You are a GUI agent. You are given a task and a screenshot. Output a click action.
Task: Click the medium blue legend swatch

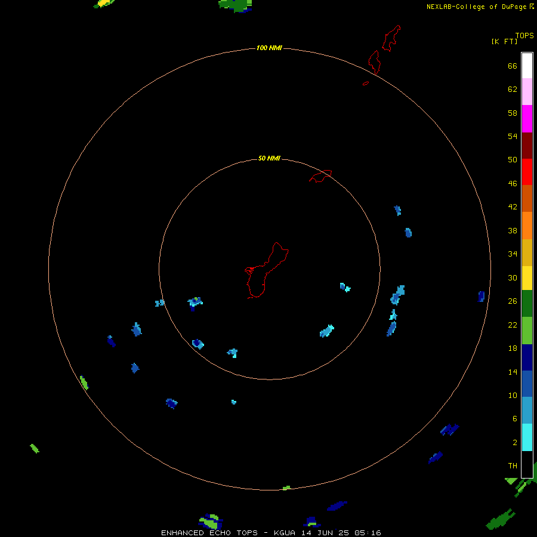pos(527,384)
